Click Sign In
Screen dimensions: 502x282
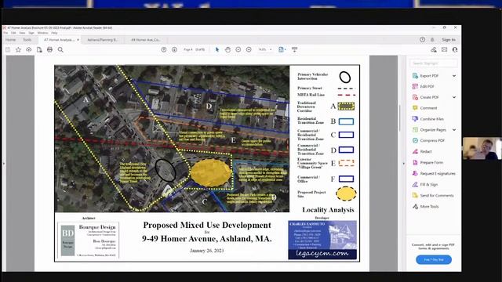point(449,40)
